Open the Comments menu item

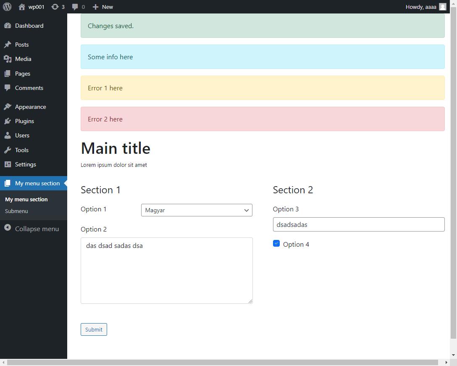34,88
